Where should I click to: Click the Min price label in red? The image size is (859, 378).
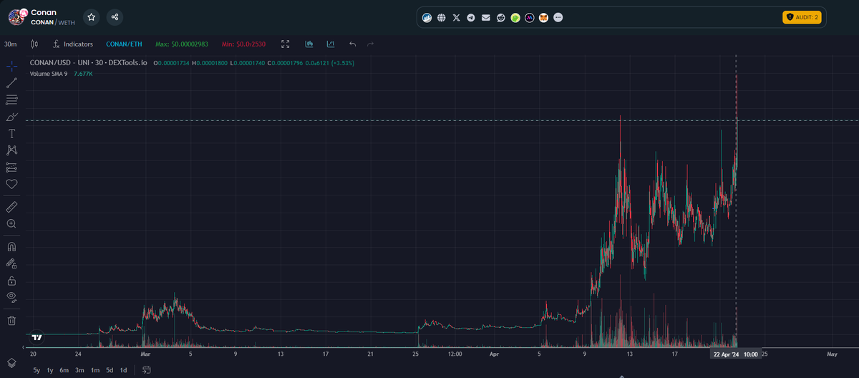coord(243,44)
